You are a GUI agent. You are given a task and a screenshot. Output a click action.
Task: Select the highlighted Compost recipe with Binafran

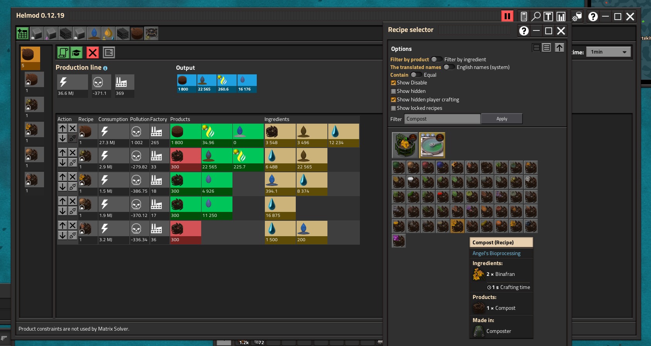tap(458, 226)
